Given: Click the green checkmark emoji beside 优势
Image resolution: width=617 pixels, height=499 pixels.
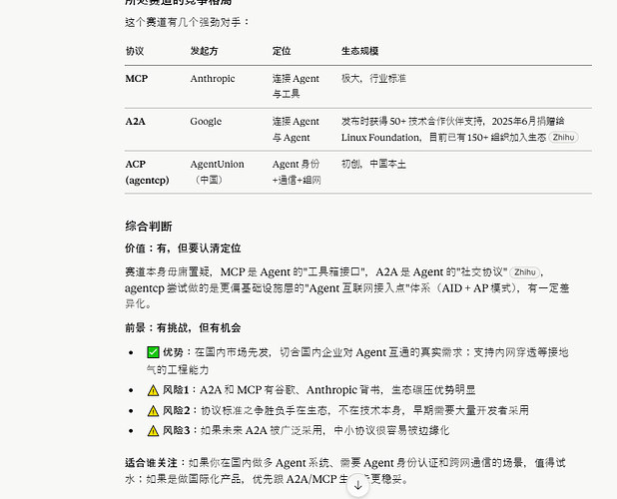Looking at the screenshot, I should 153,352.
